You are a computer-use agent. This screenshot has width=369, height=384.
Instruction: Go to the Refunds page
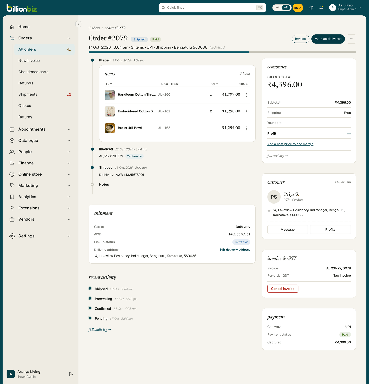(x=45, y=83)
